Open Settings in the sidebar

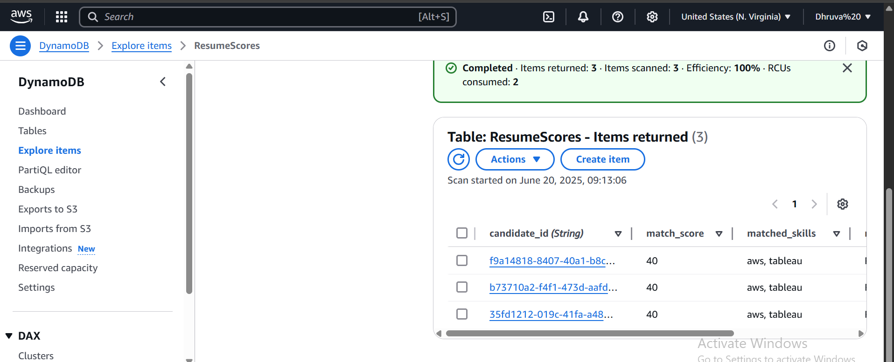[36, 287]
